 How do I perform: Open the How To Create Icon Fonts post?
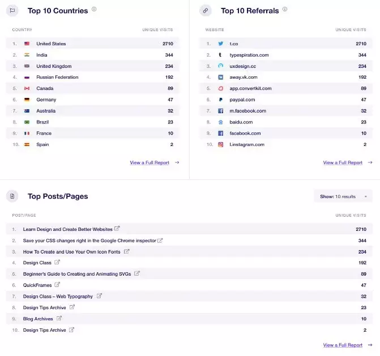pos(71,252)
